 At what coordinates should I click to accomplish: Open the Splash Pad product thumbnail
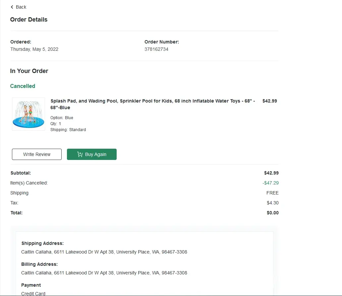tap(28, 114)
